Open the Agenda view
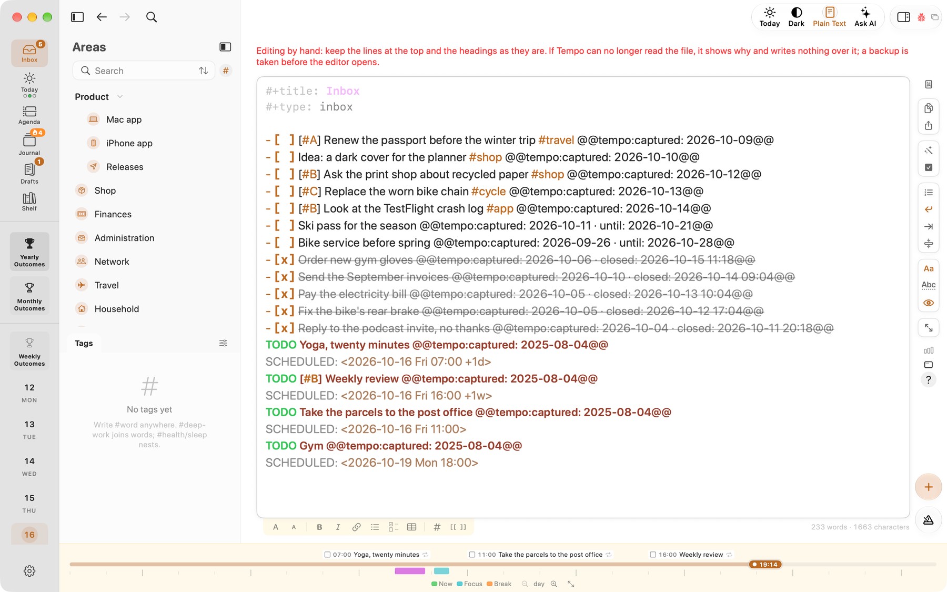947x592 pixels. point(29,115)
